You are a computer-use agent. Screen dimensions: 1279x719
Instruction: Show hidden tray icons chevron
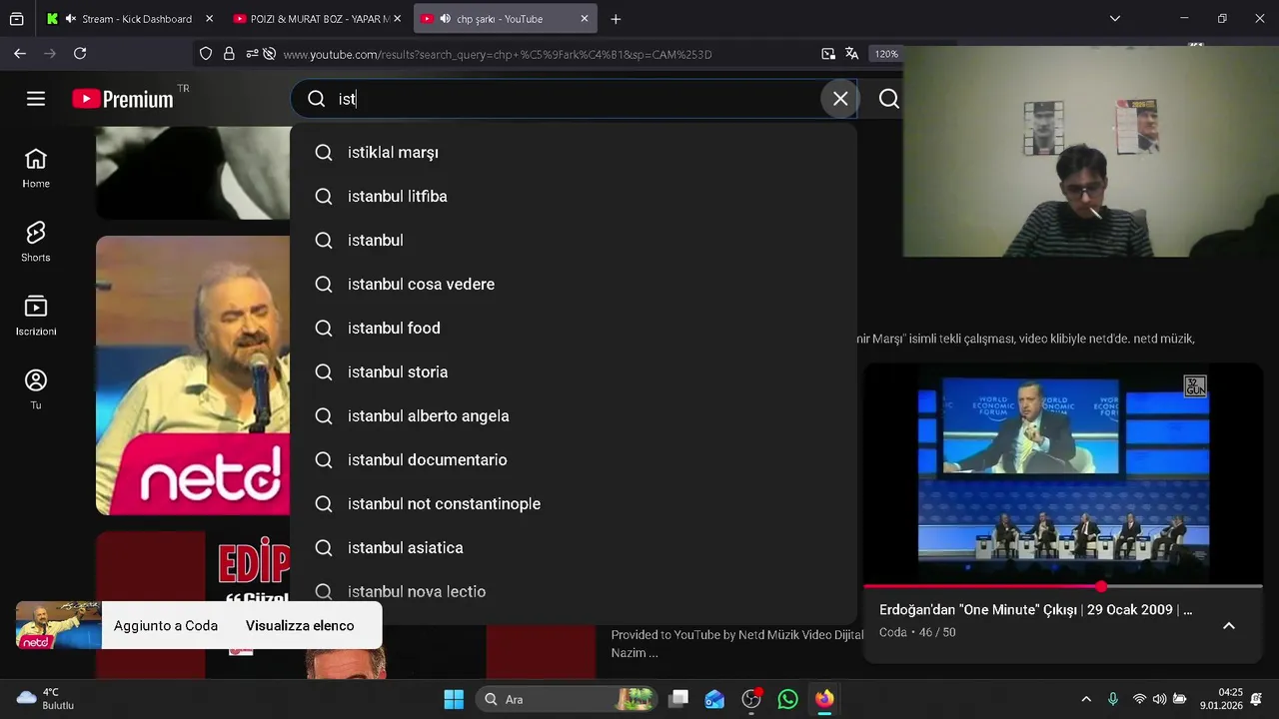[1086, 699]
